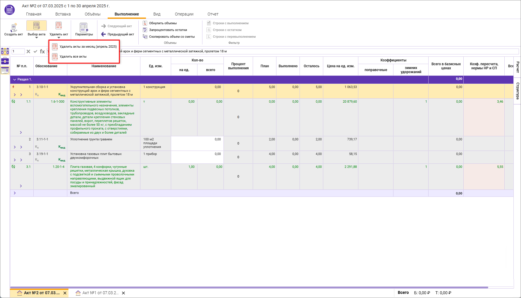Screen dimensions: 521x298
Task: Click the app logo button at top-left
Action: pos(10,10)
